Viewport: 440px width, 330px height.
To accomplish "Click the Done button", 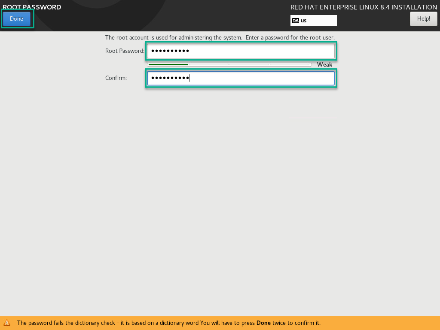I will click(x=17, y=19).
